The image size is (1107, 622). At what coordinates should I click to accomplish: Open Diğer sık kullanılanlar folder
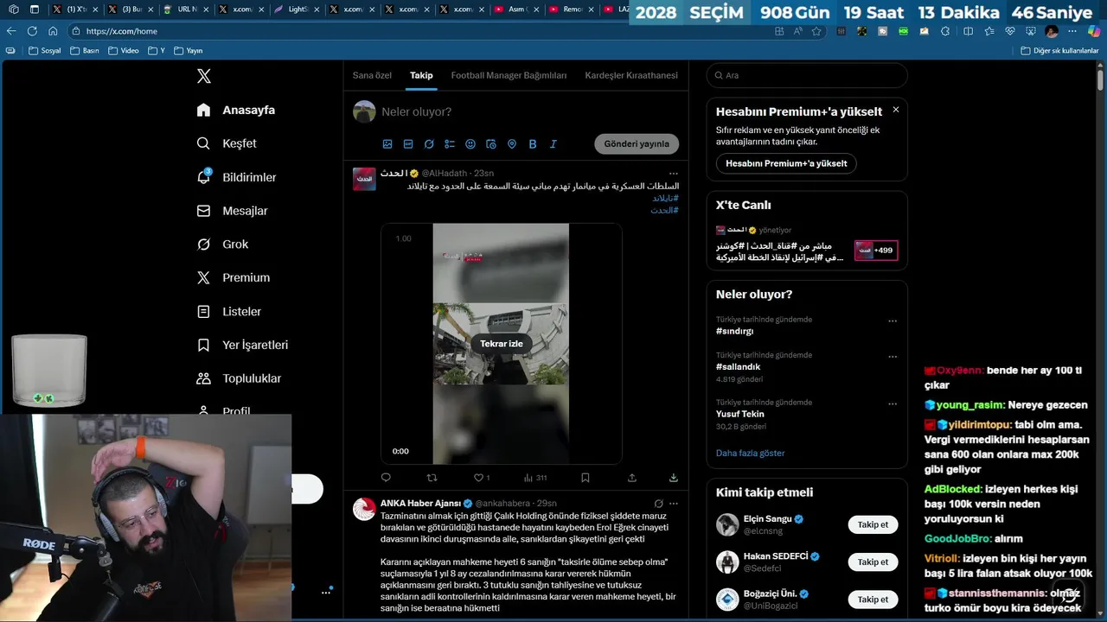click(1059, 51)
